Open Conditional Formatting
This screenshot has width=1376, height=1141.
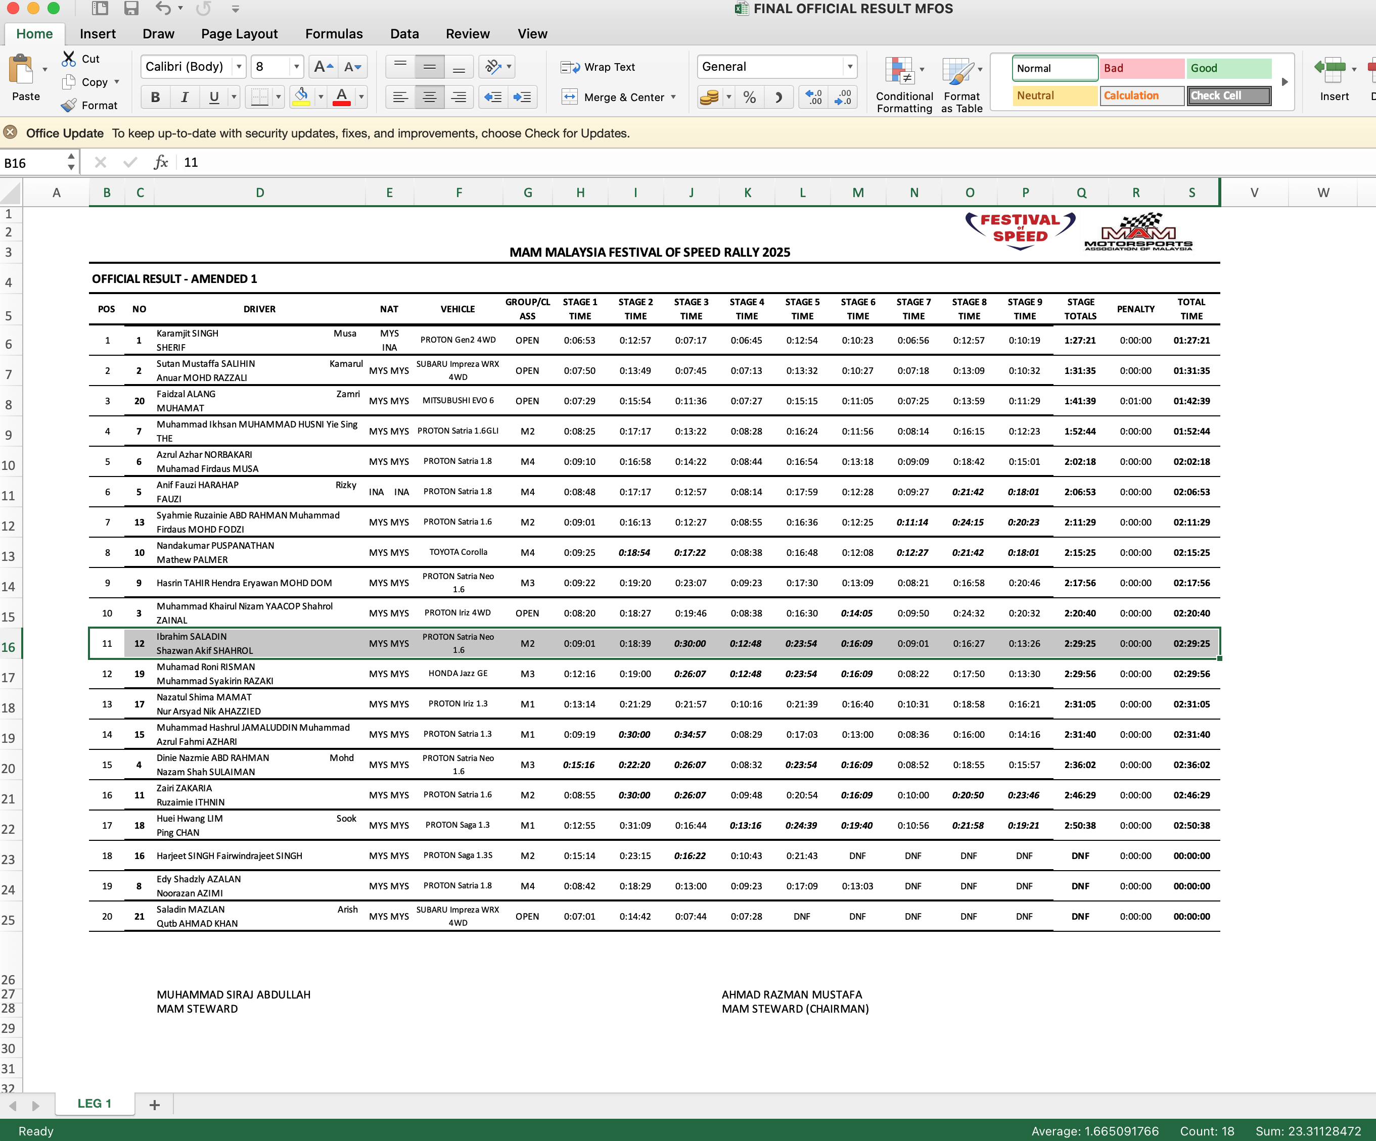click(x=904, y=85)
